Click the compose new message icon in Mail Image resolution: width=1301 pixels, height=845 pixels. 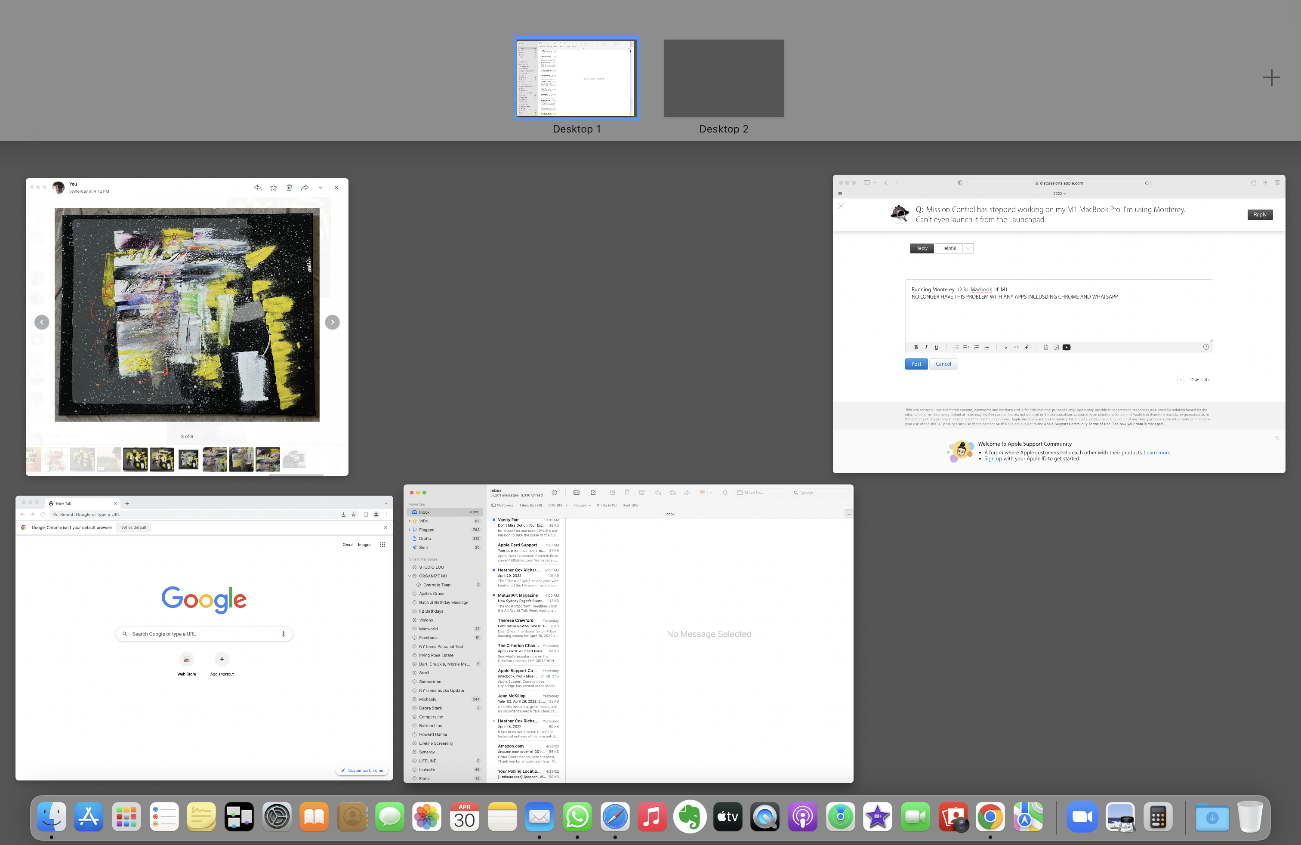point(593,493)
